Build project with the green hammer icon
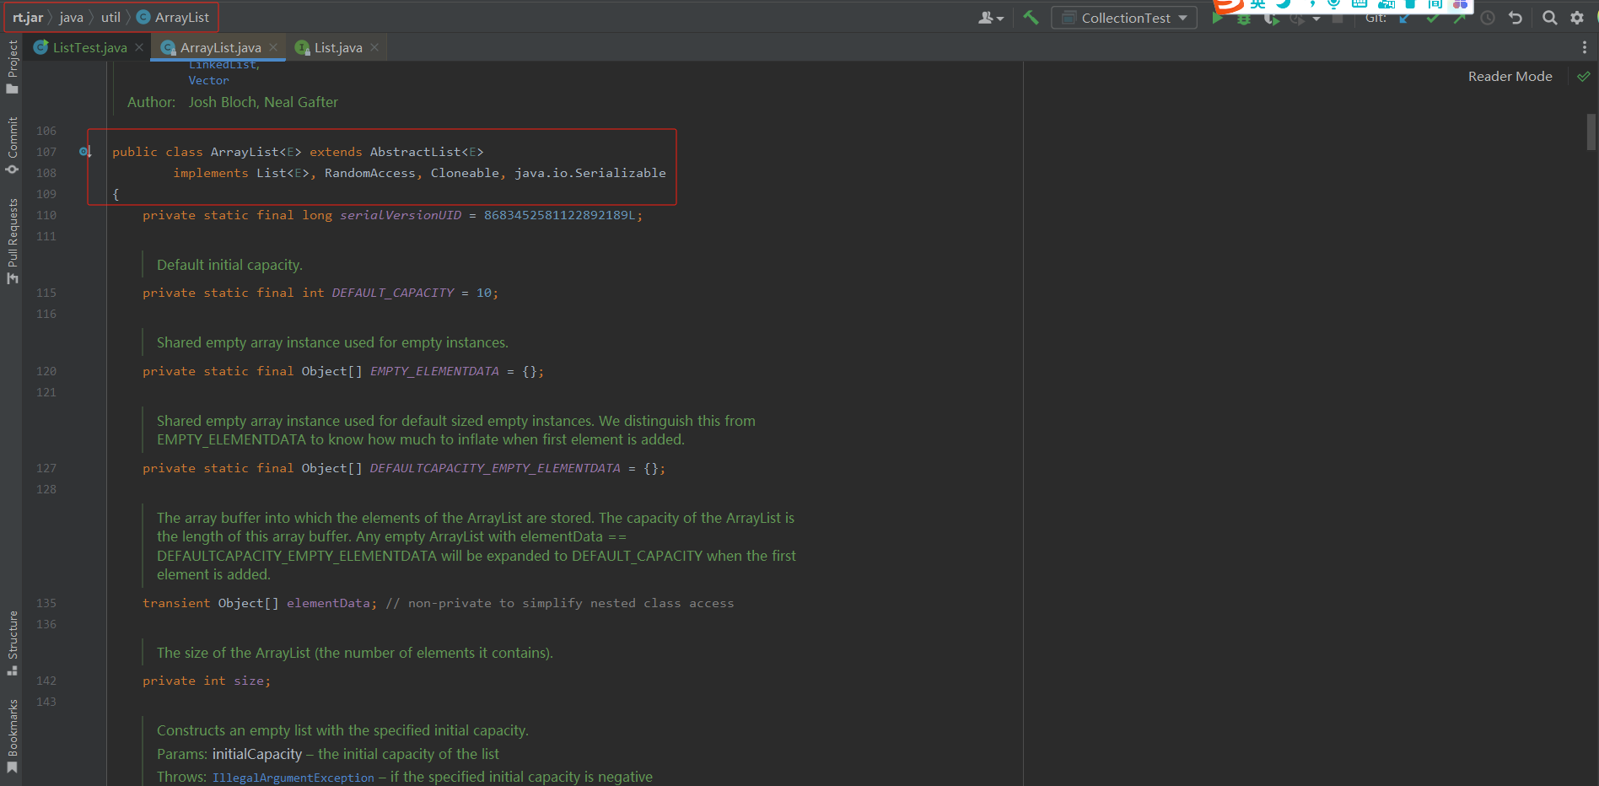Image resolution: width=1599 pixels, height=786 pixels. click(1031, 18)
